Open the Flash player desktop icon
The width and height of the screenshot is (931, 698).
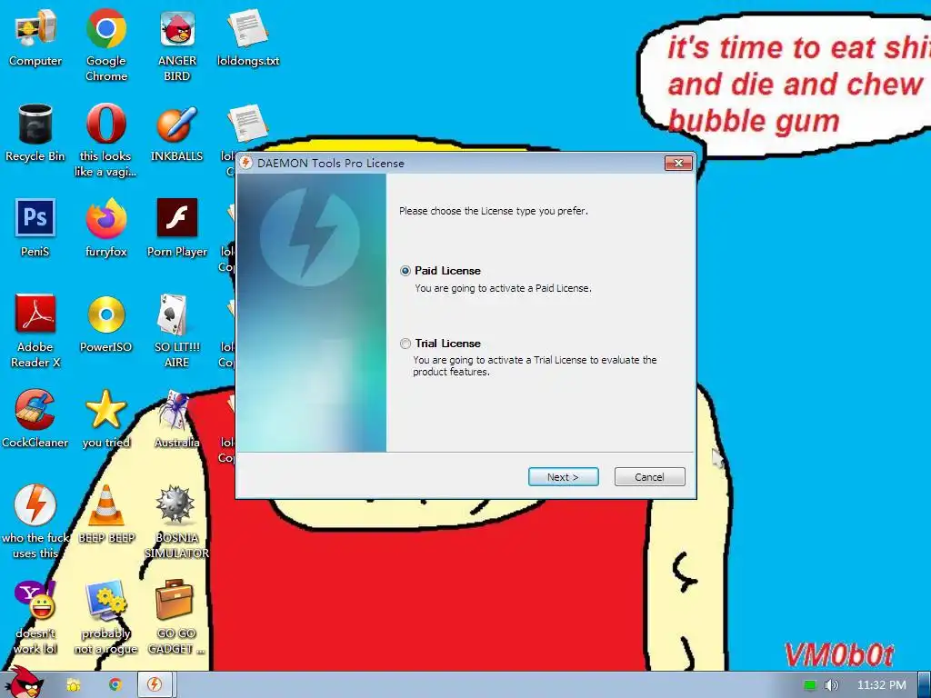pos(177,218)
